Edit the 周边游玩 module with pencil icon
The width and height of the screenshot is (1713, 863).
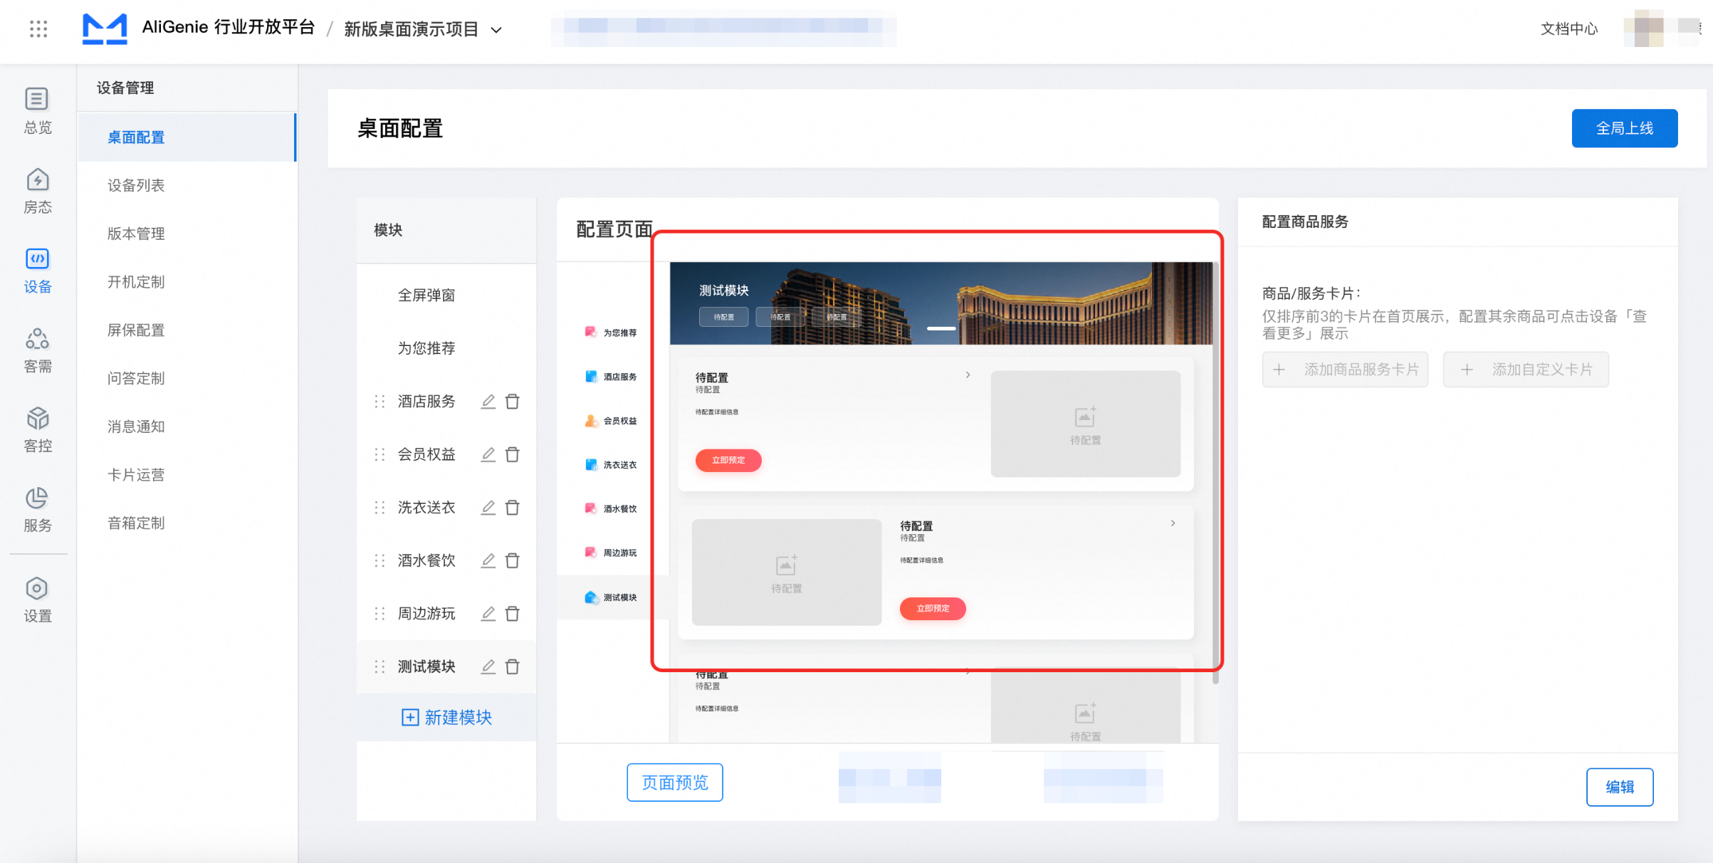488,614
